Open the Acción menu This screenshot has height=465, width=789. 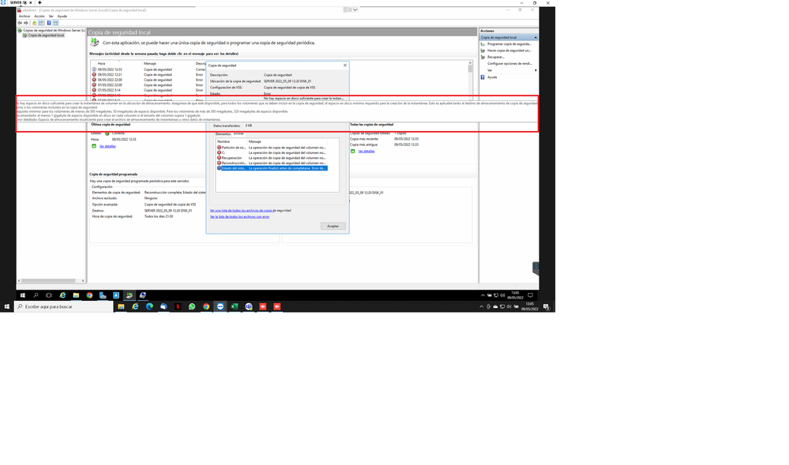[x=39, y=16]
